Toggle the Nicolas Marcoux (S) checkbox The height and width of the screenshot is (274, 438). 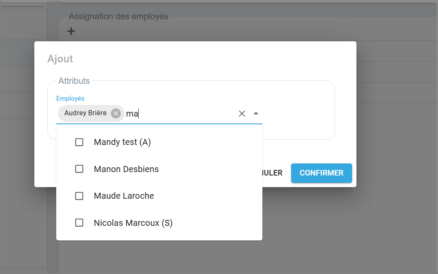79,223
